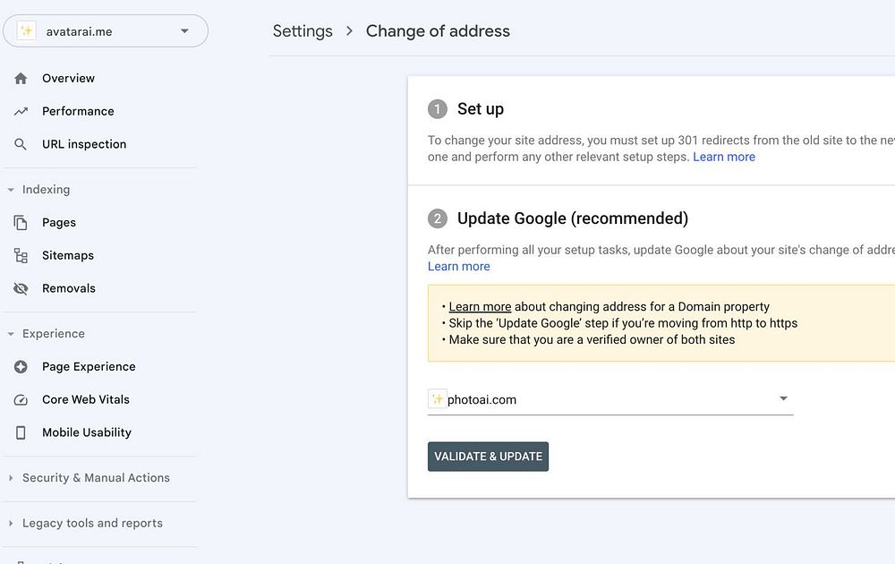Screen dimensions: 895x564
Task: Click the Removals crossed-eye icon
Action: click(x=21, y=289)
